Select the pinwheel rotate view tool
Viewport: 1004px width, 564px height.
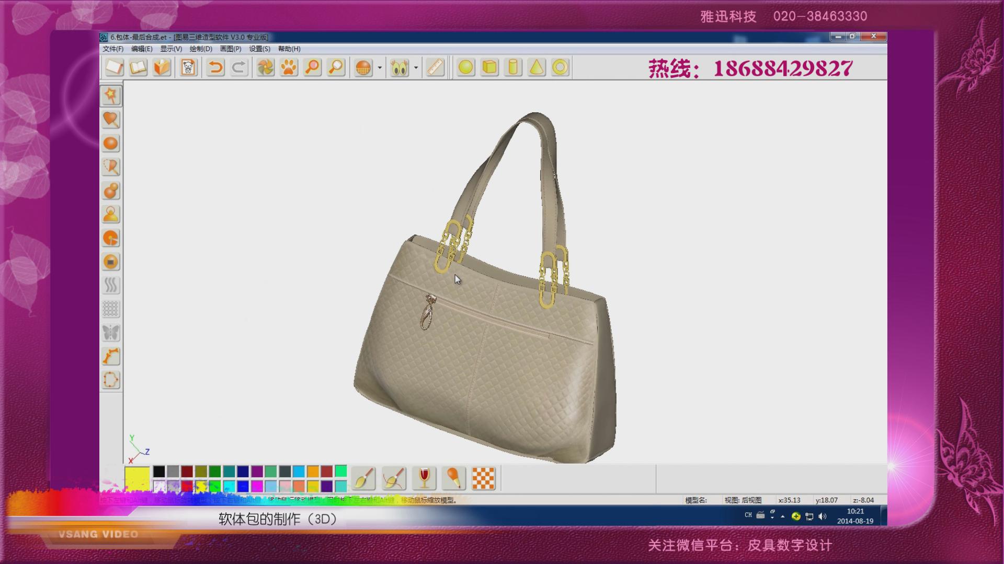[x=266, y=67]
